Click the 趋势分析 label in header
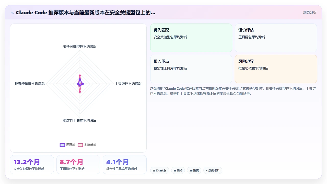Viewport: 327px width, 184px height. [310, 12]
